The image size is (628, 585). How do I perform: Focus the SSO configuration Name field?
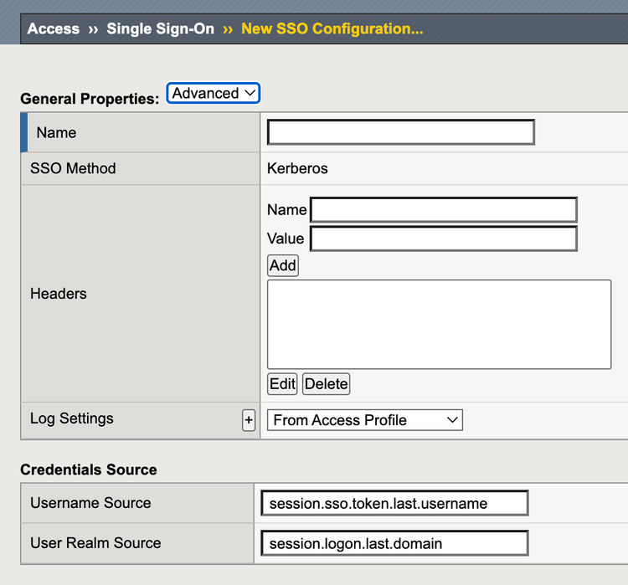coord(400,132)
